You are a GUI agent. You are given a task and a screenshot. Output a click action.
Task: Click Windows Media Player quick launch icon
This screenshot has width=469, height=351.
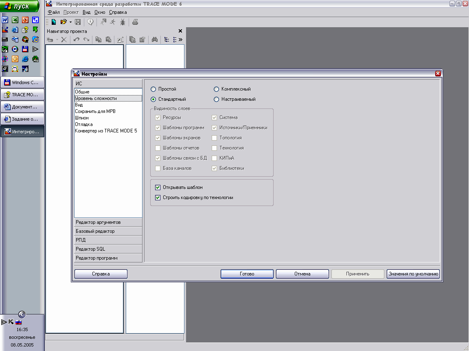pos(15,49)
